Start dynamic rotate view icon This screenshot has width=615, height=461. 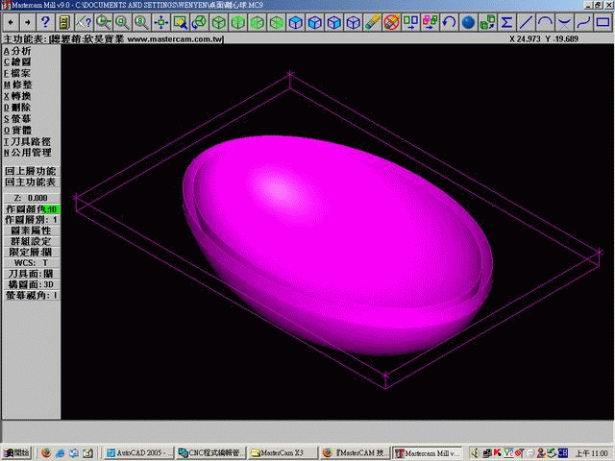(199, 22)
